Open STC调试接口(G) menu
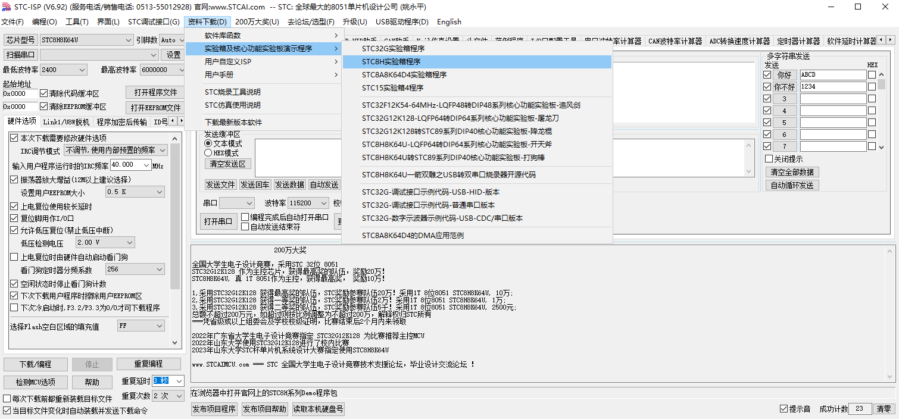The image size is (899, 419). pyautogui.click(x=154, y=22)
